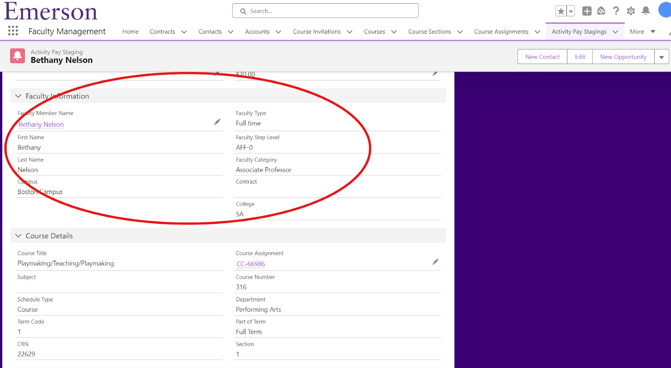Open the Help question mark icon
Viewport: 671px width, 368px height.
(x=616, y=11)
